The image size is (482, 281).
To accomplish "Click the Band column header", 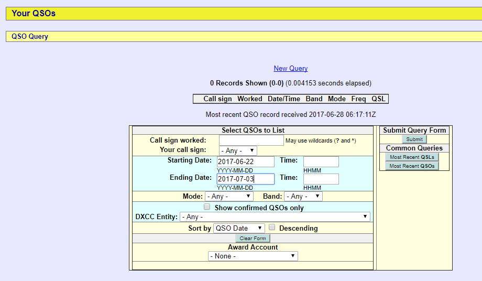I will click(314, 99).
